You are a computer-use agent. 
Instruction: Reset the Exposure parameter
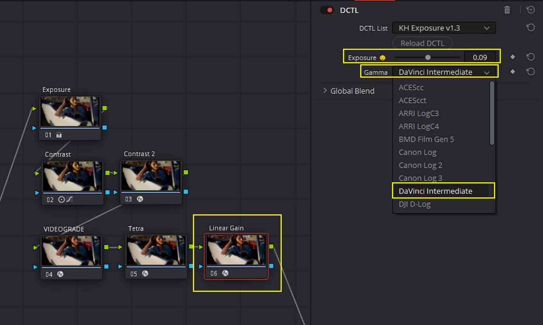pyautogui.click(x=530, y=57)
